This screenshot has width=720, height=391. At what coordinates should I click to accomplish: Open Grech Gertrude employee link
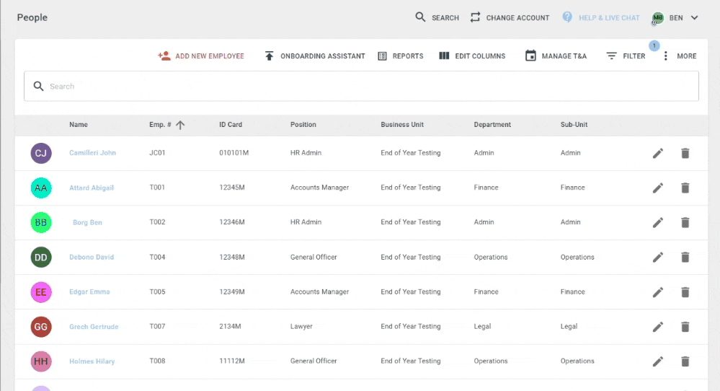pyautogui.click(x=94, y=327)
